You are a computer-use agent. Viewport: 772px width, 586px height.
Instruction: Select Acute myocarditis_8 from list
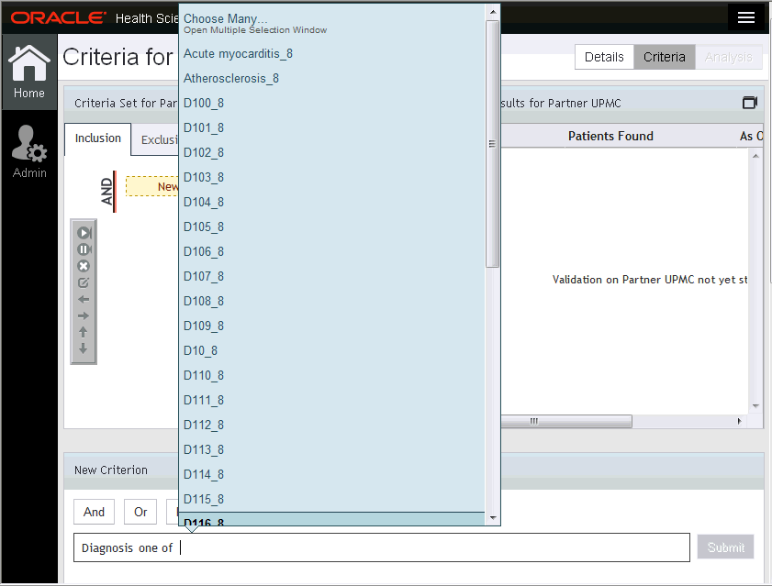tap(332, 53)
